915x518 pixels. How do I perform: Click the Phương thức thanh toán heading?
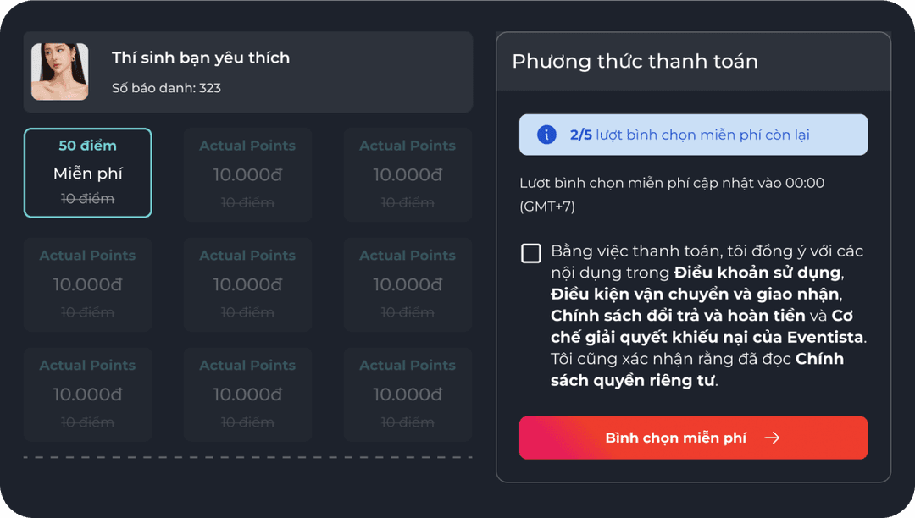pos(635,61)
